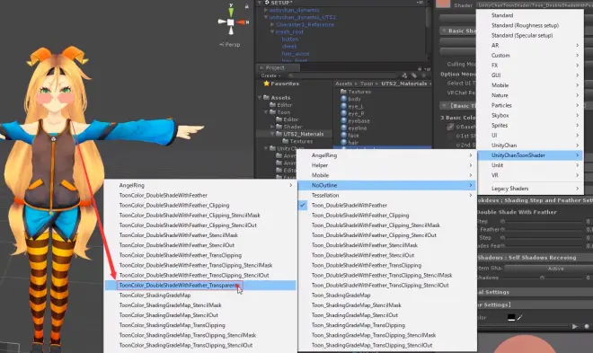This screenshot has height=353, width=593.
Task: Open the Create dropdown in Project panel
Action: (x=271, y=75)
